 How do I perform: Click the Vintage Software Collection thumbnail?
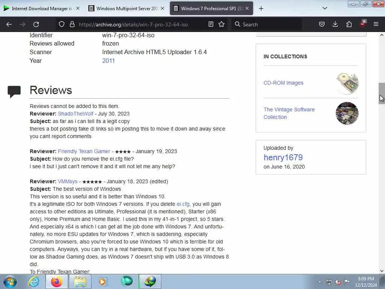click(x=347, y=113)
